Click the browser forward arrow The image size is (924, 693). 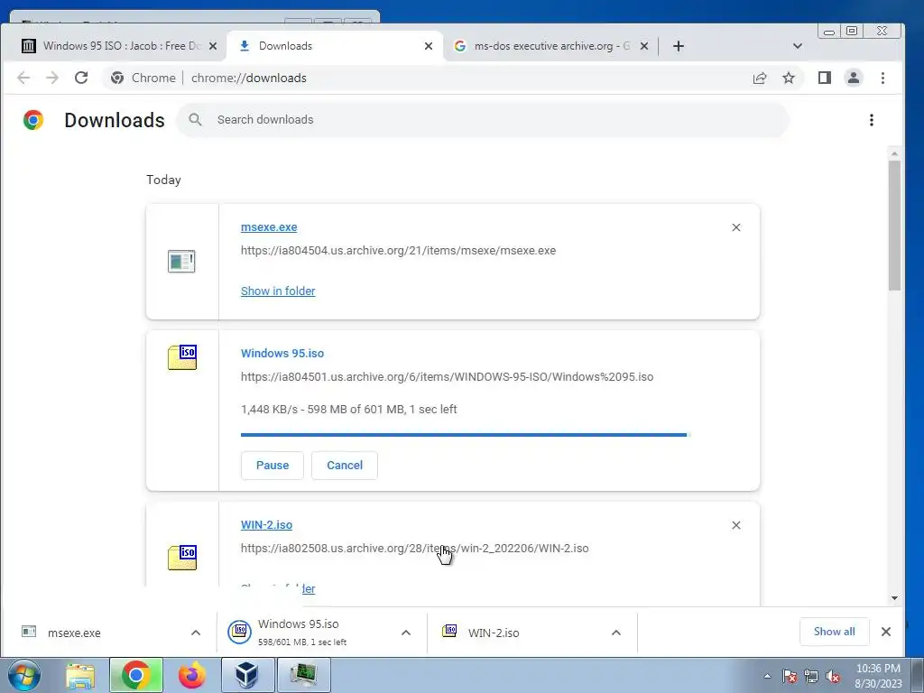(52, 78)
